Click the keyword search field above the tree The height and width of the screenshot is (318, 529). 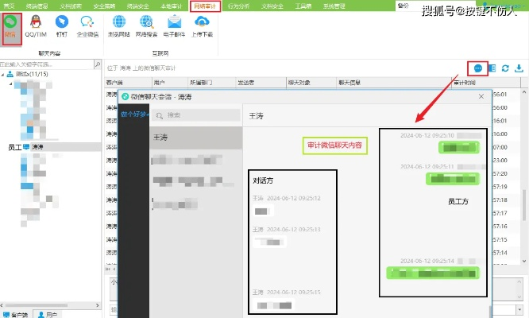click(x=47, y=64)
